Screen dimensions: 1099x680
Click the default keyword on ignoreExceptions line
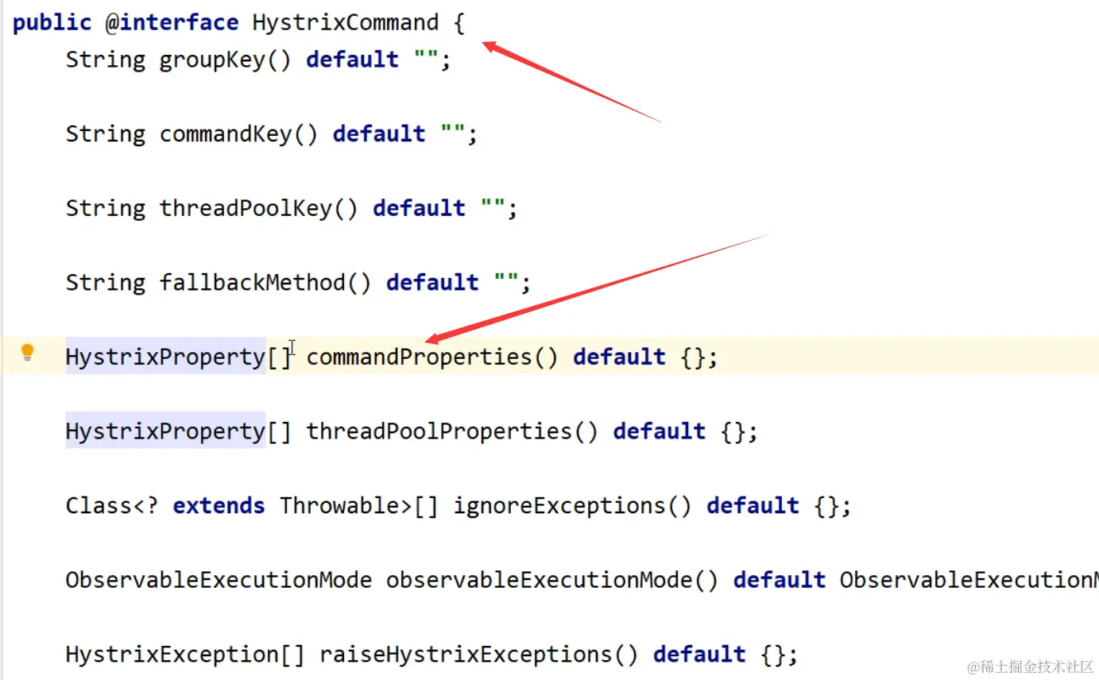[x=753, y=505]
